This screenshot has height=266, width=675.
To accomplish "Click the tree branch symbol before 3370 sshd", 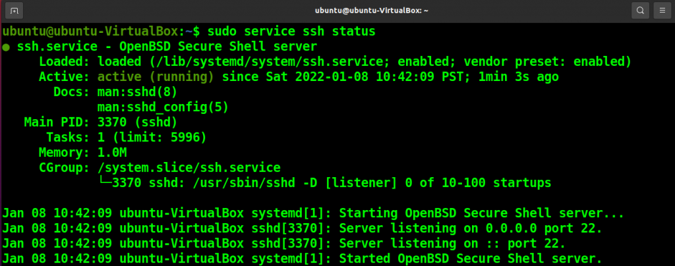I will (105, 183).
